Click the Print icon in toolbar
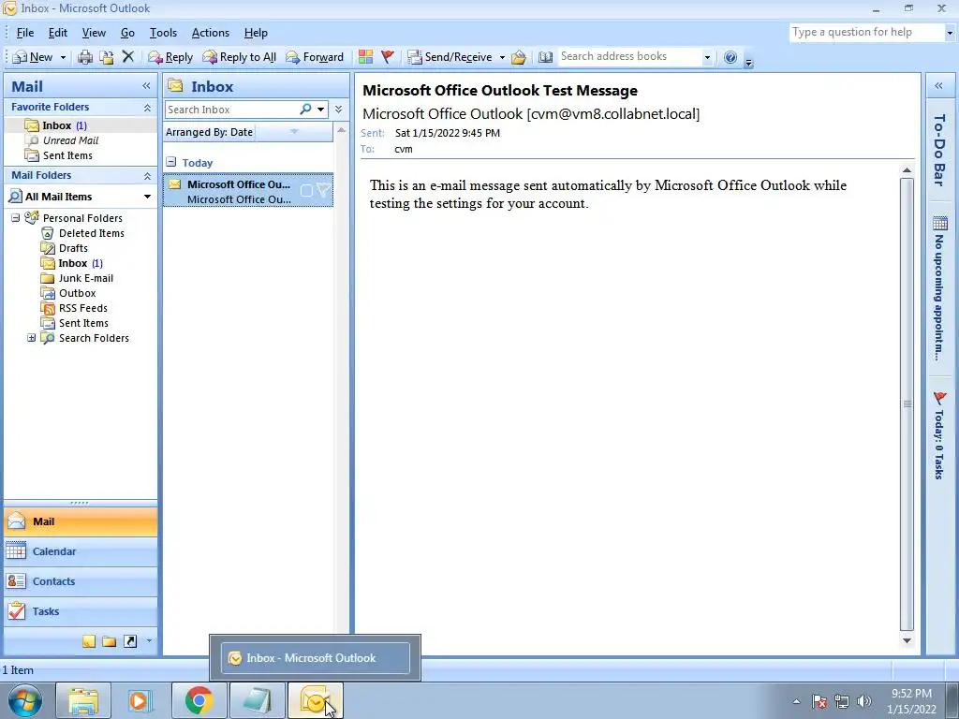Screen dimensions: 959x719 (x=85, y=57)
